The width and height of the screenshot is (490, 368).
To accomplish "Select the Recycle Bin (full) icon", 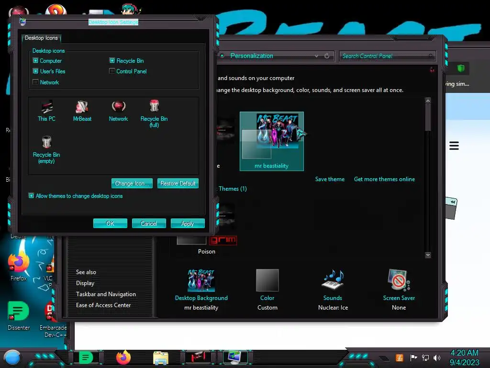I will coord(154,114).
